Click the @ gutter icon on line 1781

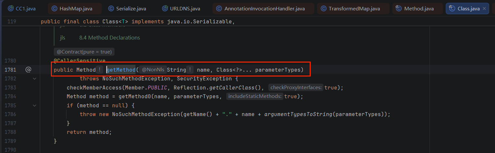pyautogui.click(x=28, y=69)
